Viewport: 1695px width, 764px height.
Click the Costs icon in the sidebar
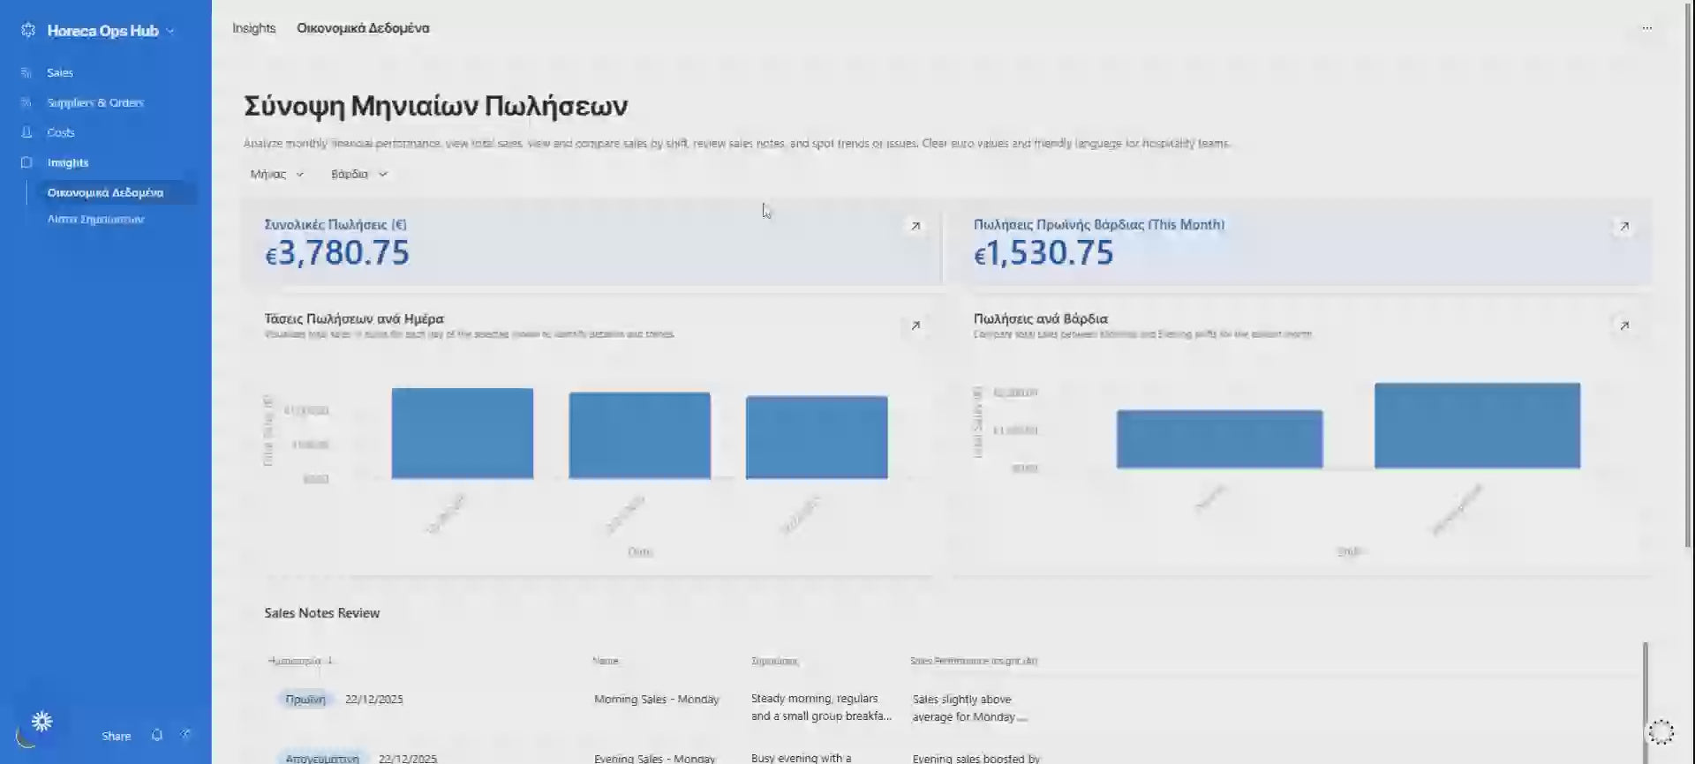click(x=26, y=132)
